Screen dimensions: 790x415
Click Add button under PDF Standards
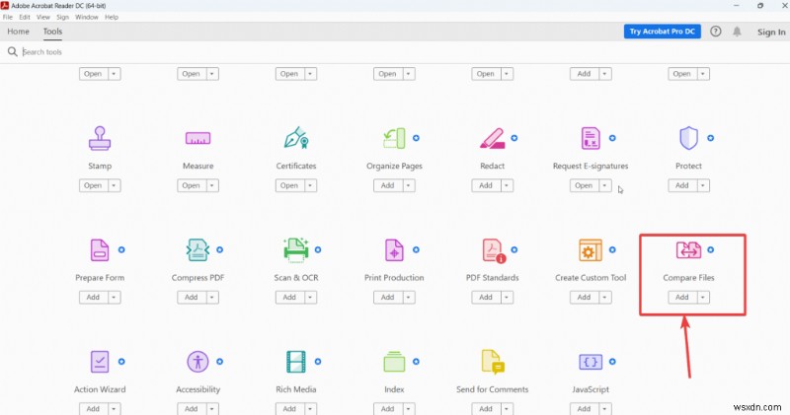tap(486, 298)
